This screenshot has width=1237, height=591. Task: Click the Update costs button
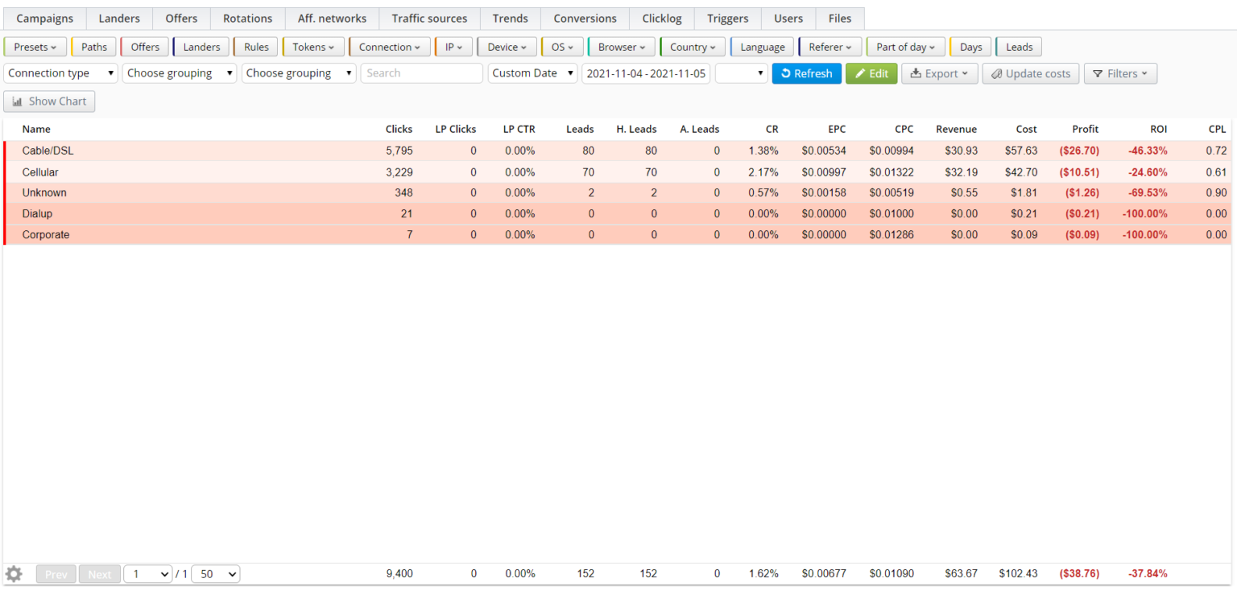click(x=1031, y=73)
